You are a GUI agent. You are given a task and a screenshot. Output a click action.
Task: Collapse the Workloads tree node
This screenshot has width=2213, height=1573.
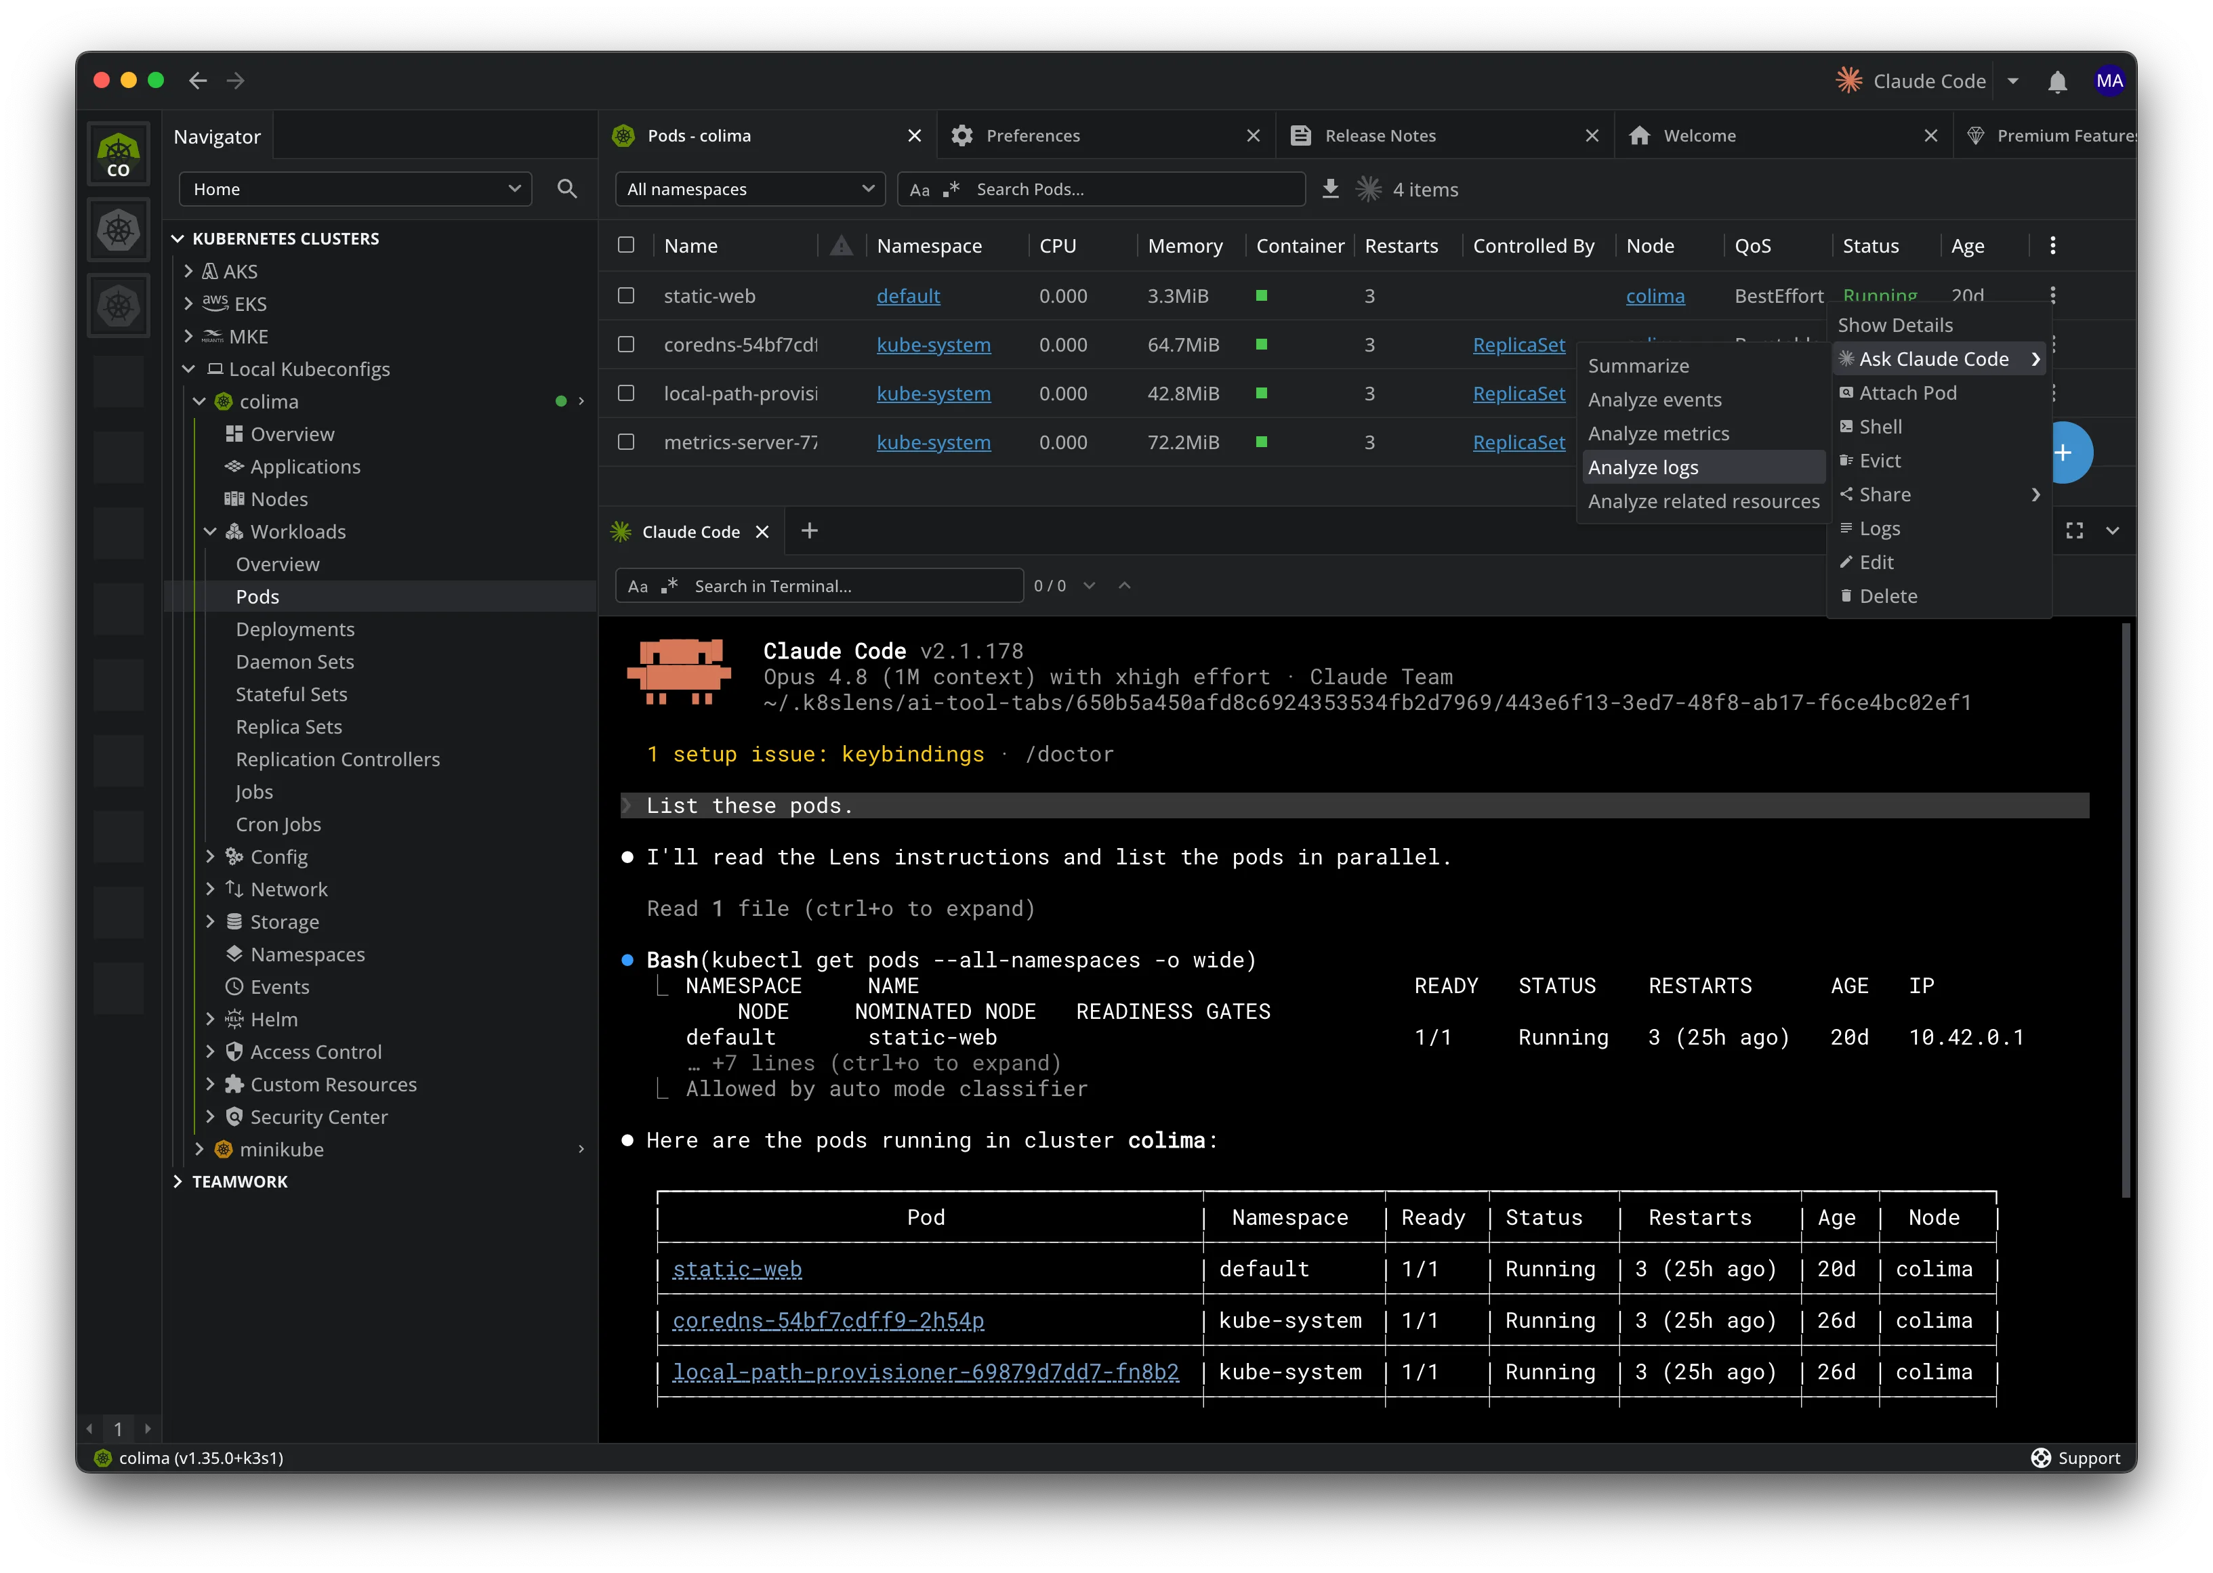pyautogui.click(x=210, y=532)
